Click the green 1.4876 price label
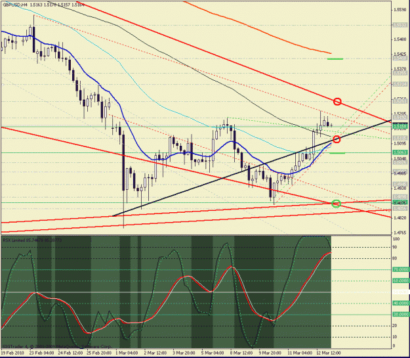The width and height of the screenshot is (410, 358). tap(400, 202)
